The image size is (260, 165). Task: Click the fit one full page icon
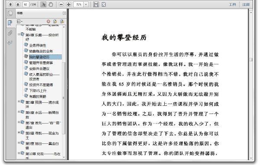tap(104, 4)
